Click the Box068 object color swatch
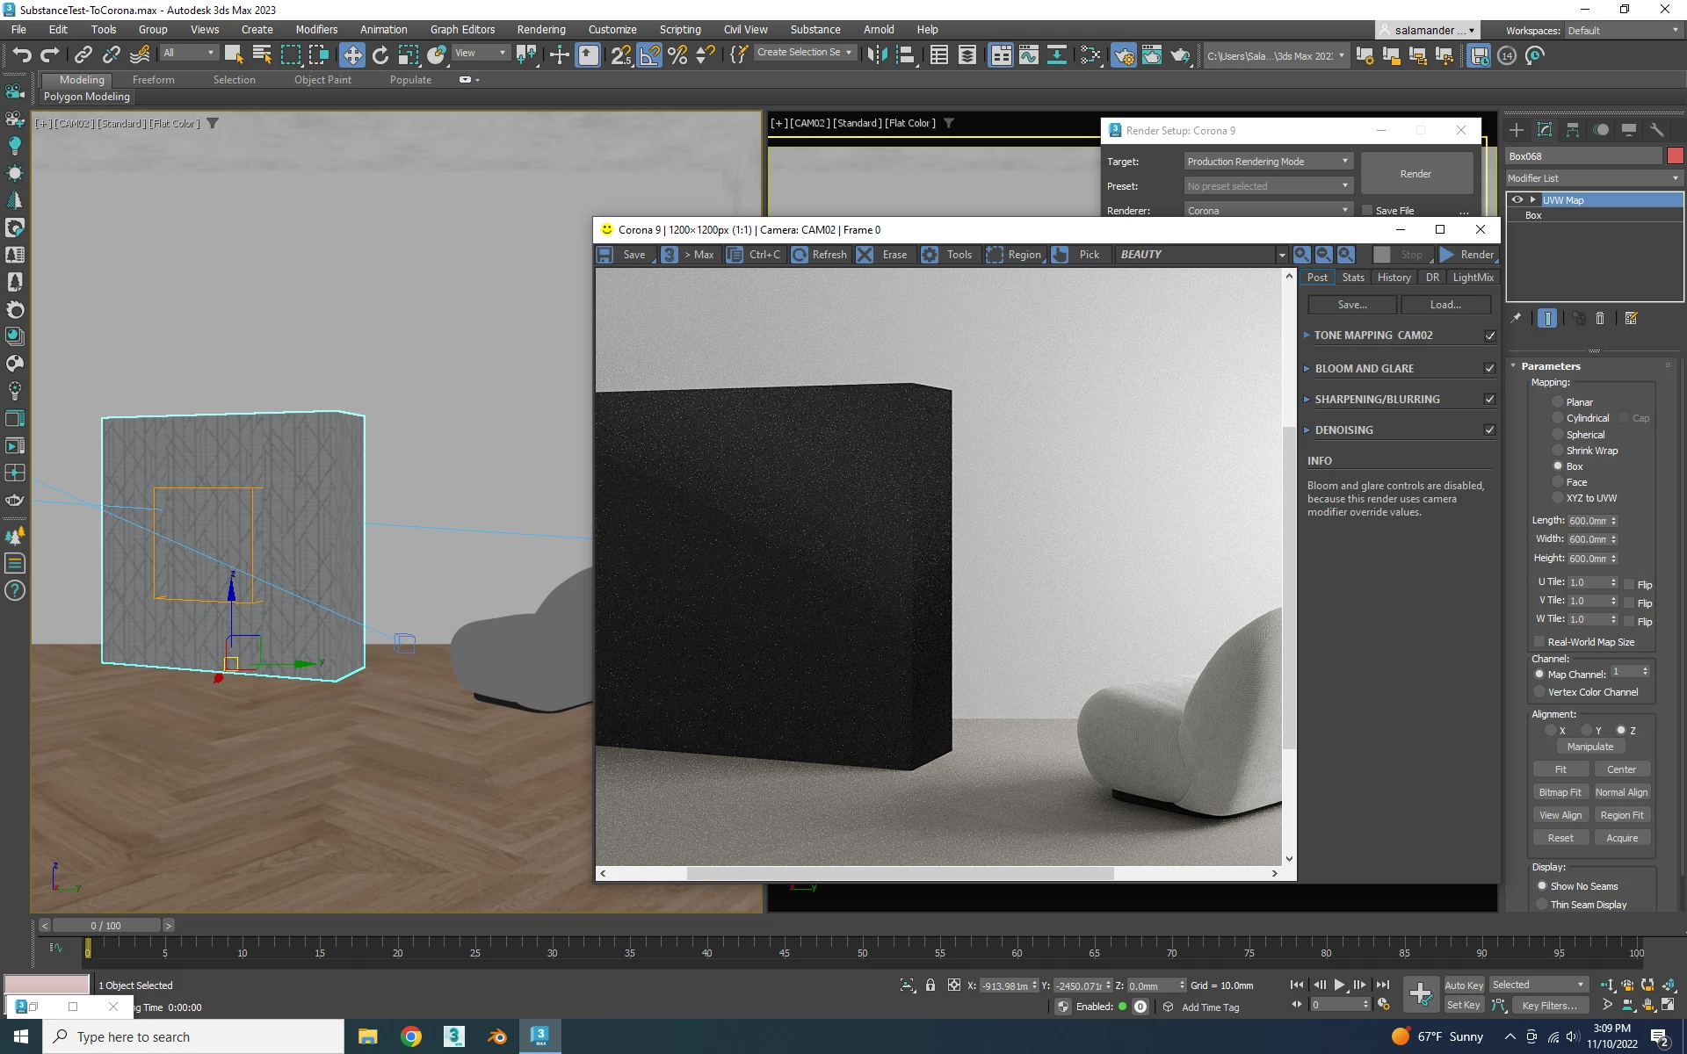This screenshot has height=1054, width=1687. click(x=1675, y=156)
